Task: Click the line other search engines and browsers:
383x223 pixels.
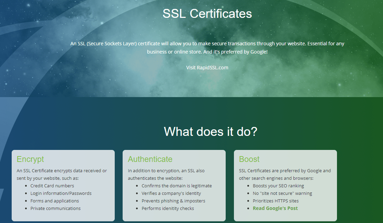Action: pos(276,178)
